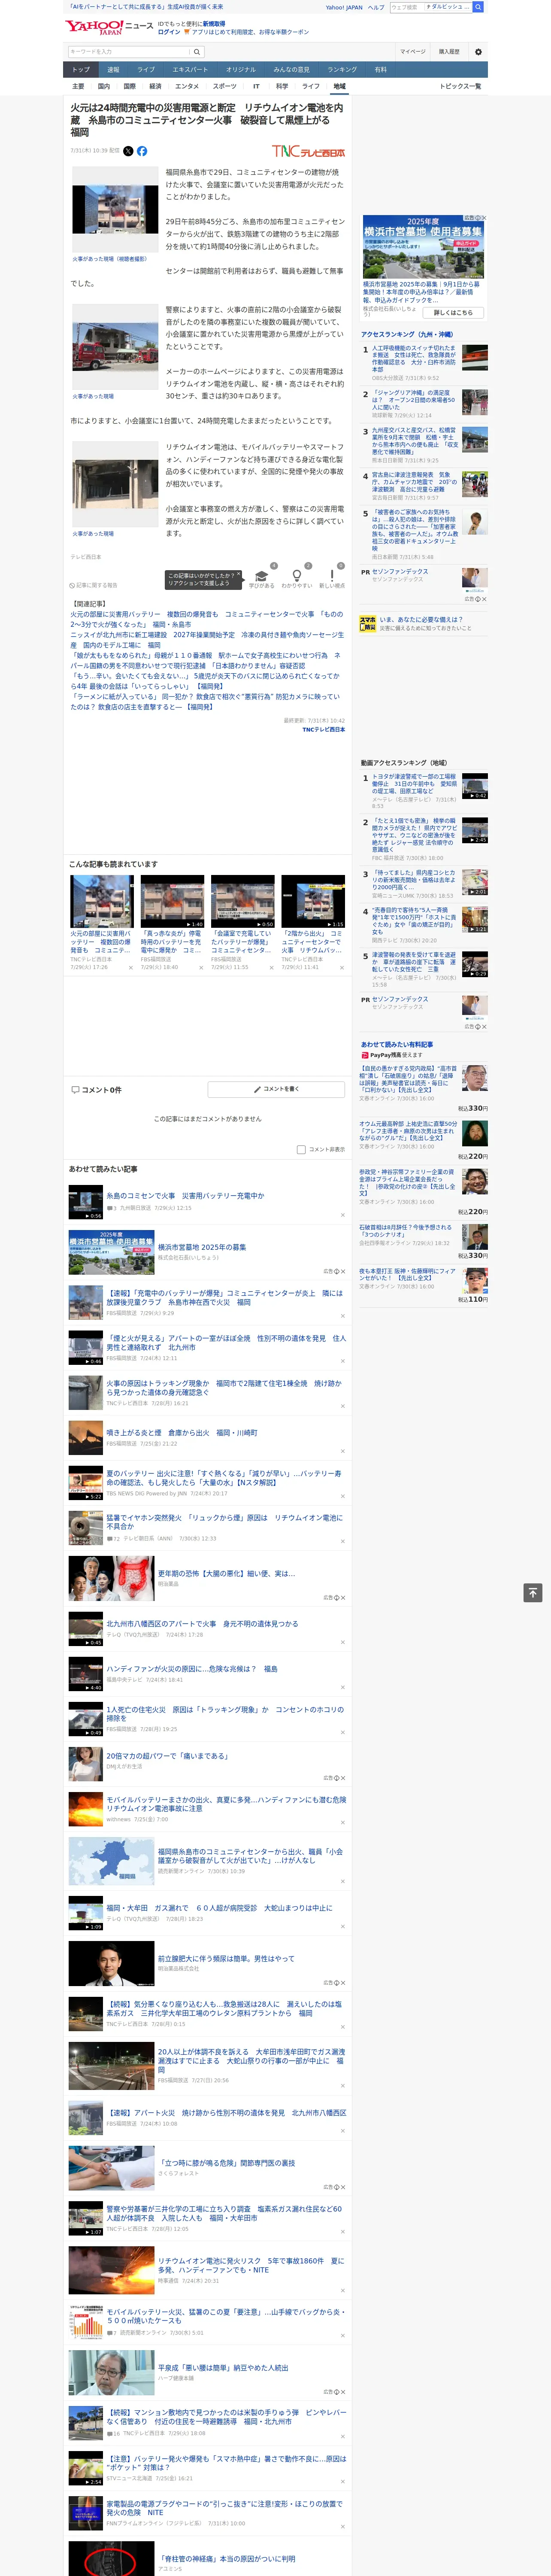
Task: Switch to the ライブ navigation tab
Action: [x=146, y=70]
